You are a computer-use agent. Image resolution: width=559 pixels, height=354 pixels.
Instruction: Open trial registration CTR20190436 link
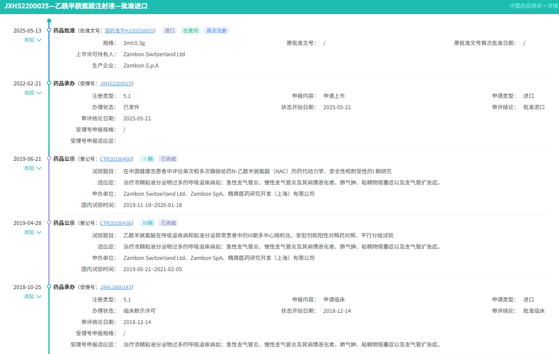116,223
